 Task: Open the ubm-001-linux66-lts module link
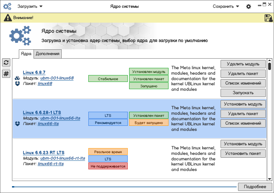point(60,118)
